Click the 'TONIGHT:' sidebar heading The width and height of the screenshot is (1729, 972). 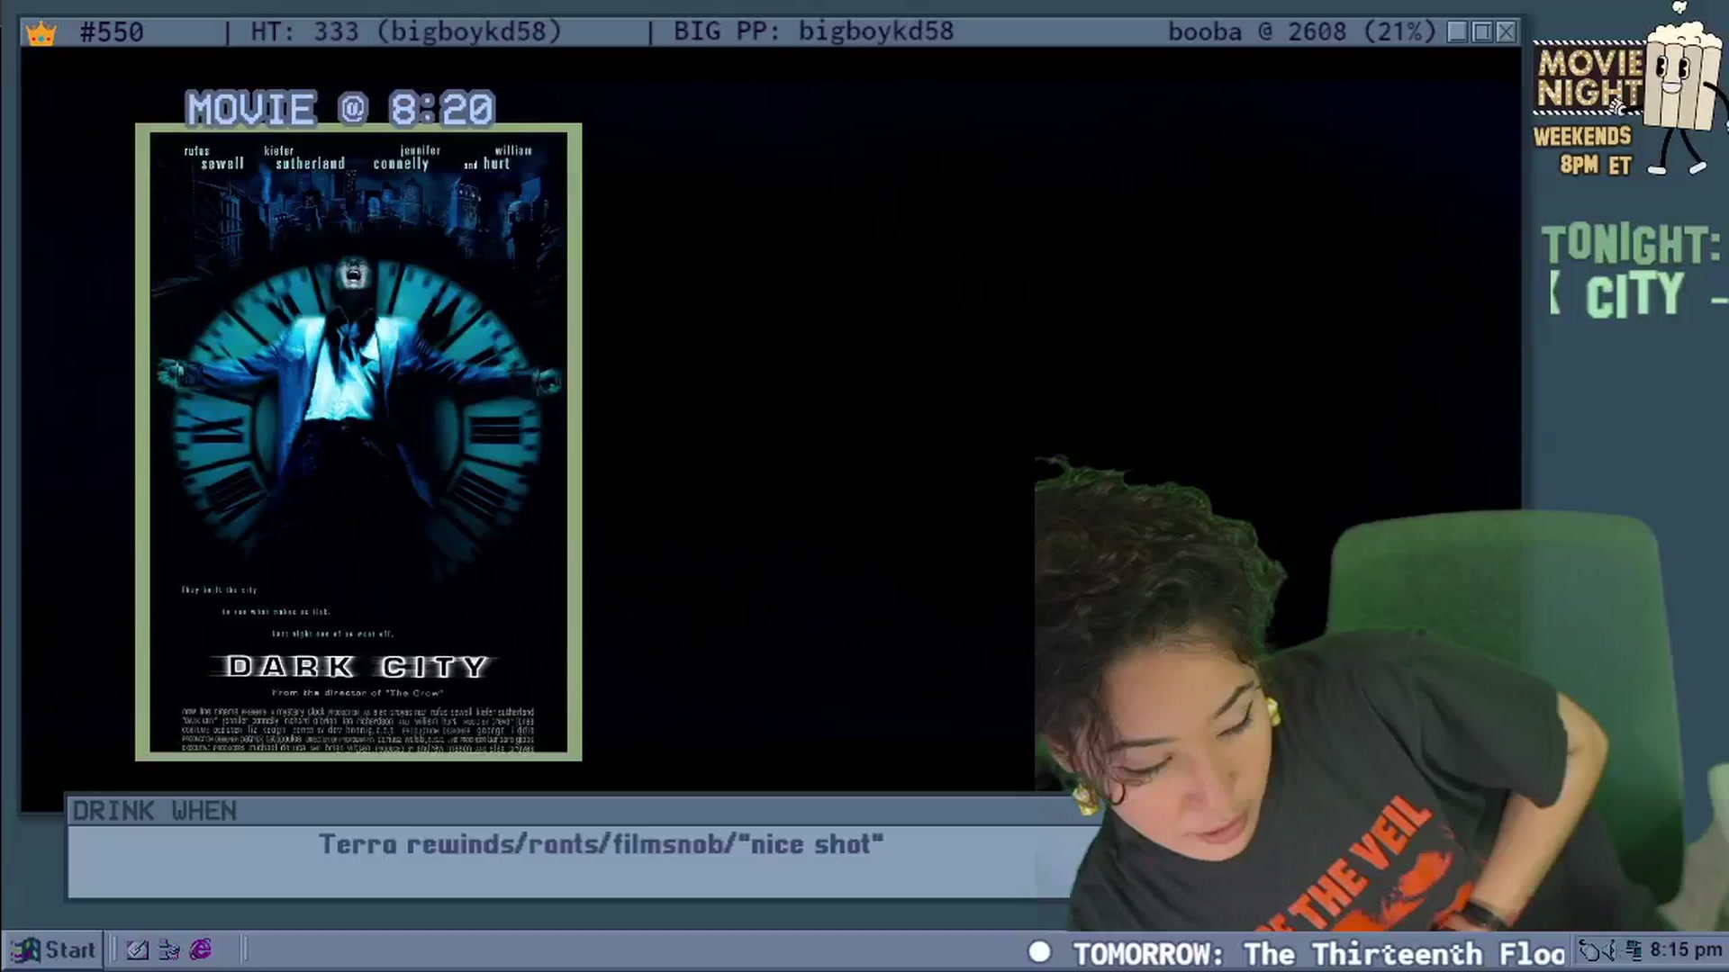click(1631, 244)
